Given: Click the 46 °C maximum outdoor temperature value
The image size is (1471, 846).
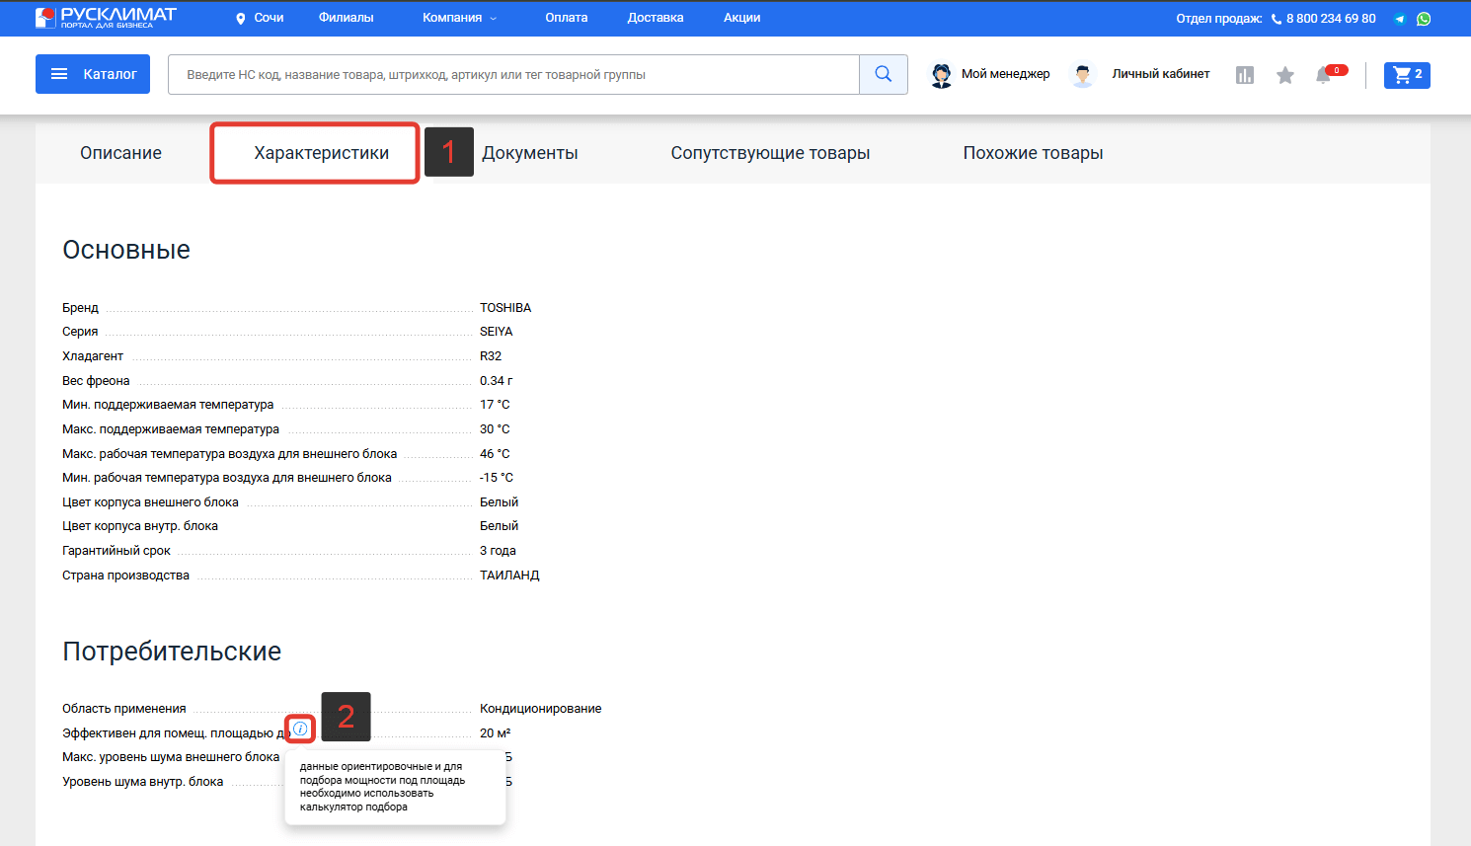Looking at the screenshot, I should (x=495, y=454).
